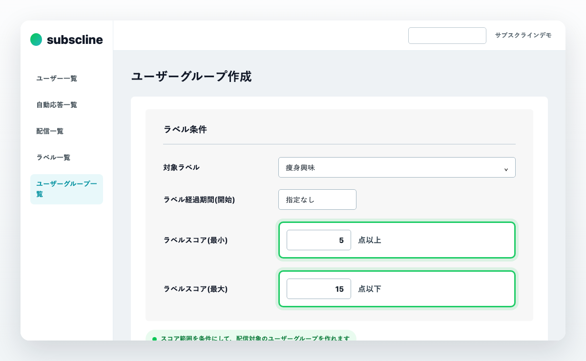The height and width of the screenshot is (361, 586).
Task: Click the ユーザーグループ作成 page heading
Action: click(191, 77)
